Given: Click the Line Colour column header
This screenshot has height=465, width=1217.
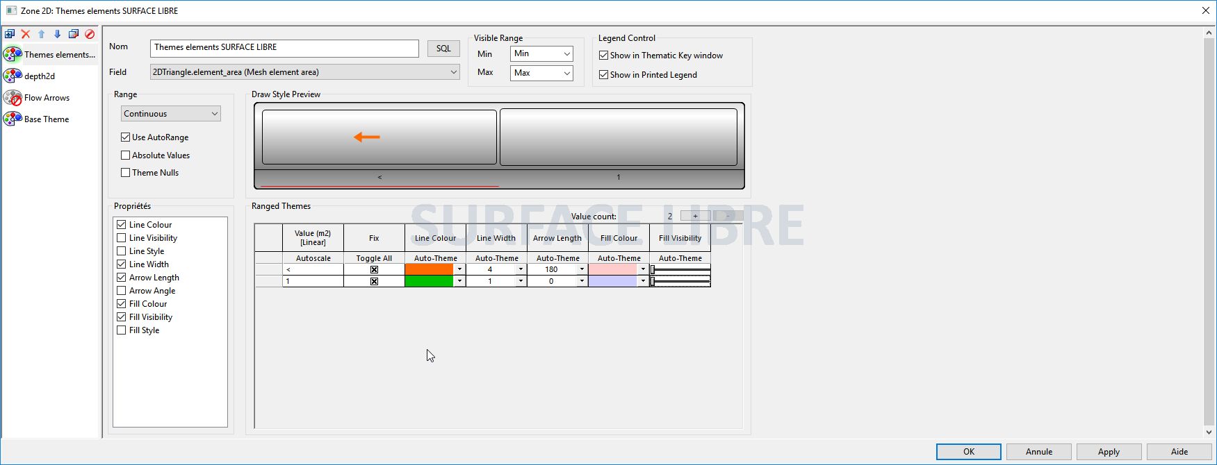Looking at the screenshot, I should (435, 238).
